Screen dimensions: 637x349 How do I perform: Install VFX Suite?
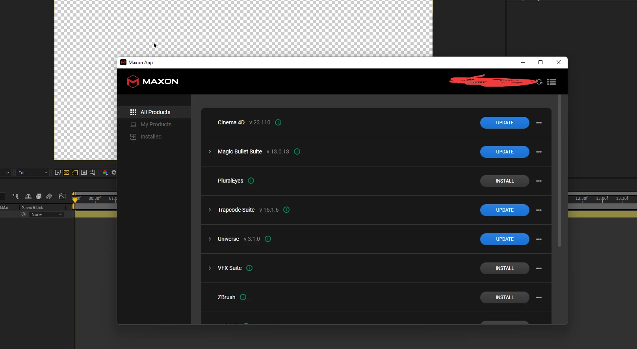click(x=505, y=268)
